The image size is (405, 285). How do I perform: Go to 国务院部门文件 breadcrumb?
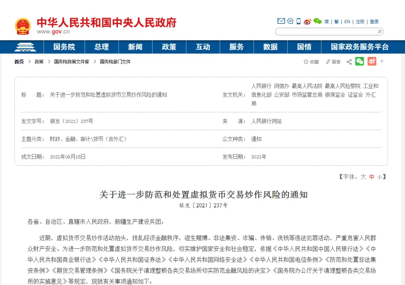pos(115,62)
